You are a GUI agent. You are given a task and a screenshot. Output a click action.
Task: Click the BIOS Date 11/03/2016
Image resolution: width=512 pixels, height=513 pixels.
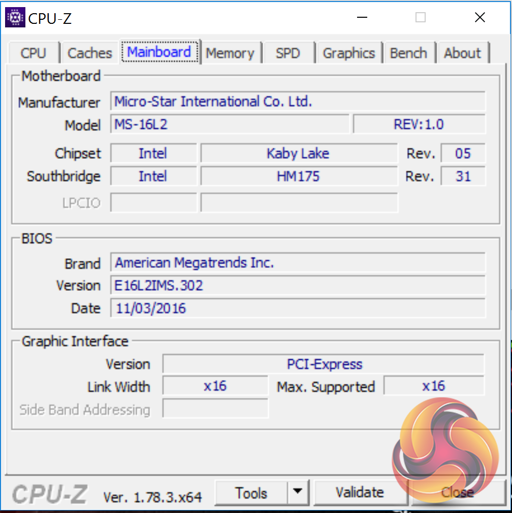[298, 308]
